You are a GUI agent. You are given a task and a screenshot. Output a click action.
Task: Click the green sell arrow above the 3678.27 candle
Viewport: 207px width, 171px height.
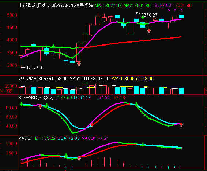pyautogui.click(x=143, y=17)
